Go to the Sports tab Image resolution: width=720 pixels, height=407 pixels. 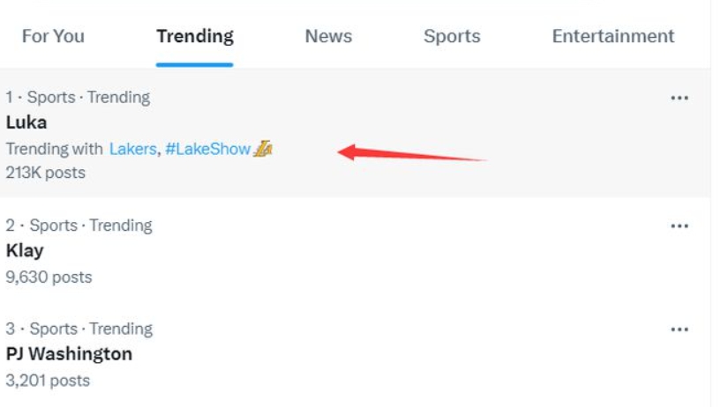[x=452, y=36]
